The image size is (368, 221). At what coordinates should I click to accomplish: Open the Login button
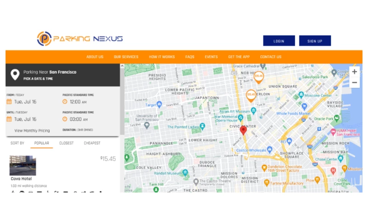click(x=279, y=41)
